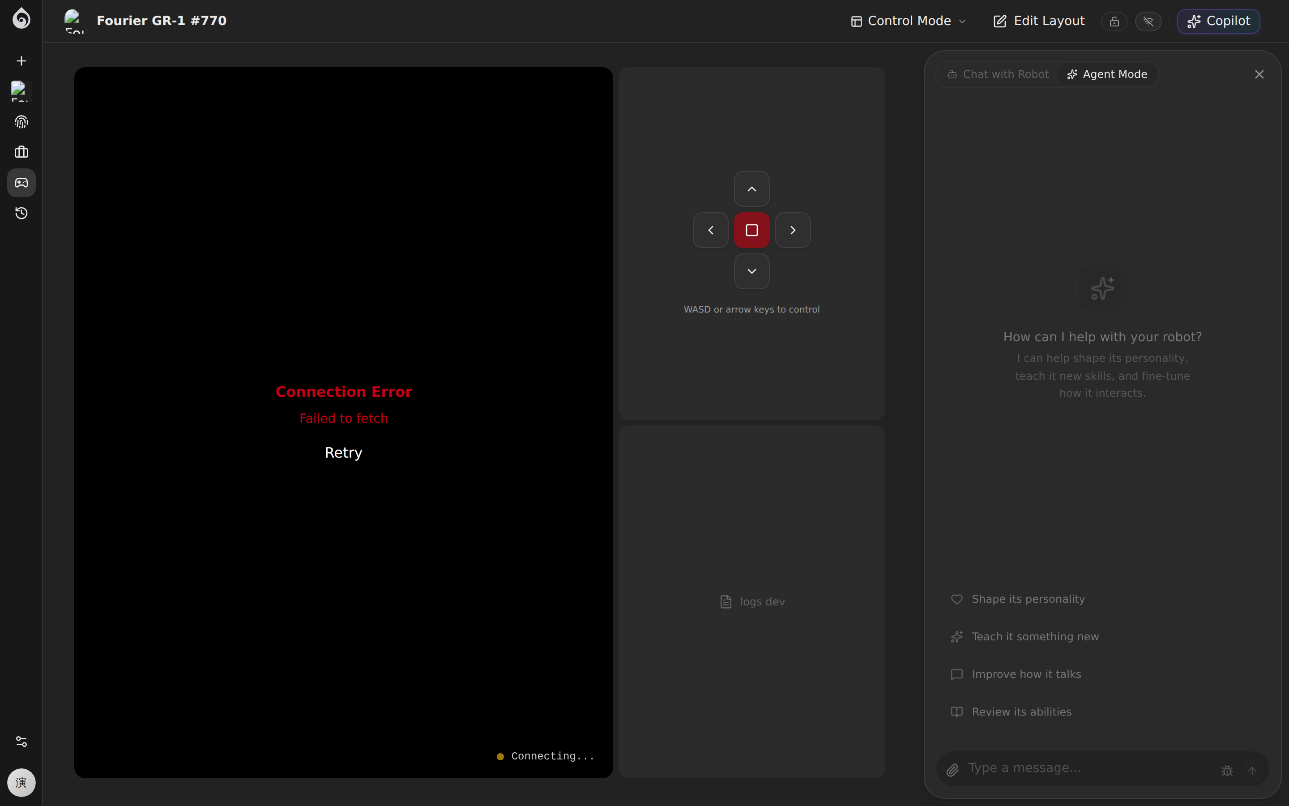1289x806 pixels.
Task: Select Shape its personality suggestion
Action: click(1102, 599)
